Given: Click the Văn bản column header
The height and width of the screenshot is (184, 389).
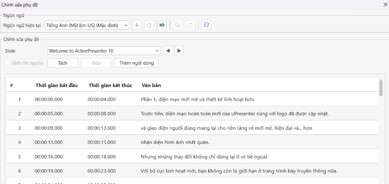Looking at the screenshot, I should pos(151,85).
